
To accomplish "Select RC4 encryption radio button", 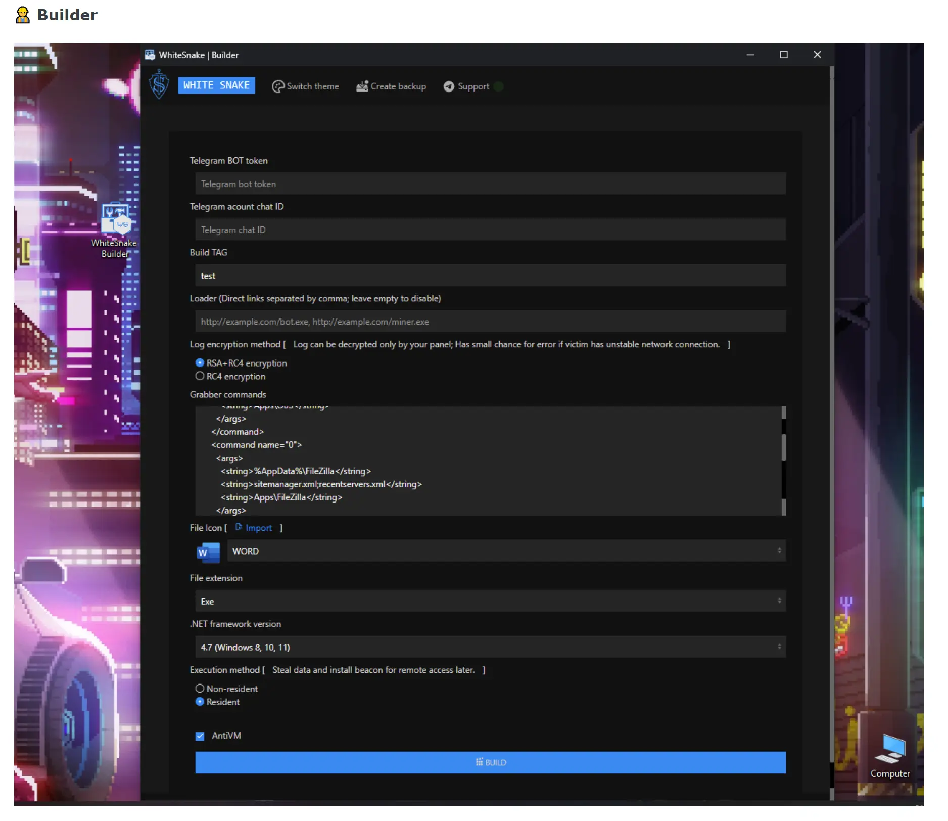I will click(x=200, y=376).
